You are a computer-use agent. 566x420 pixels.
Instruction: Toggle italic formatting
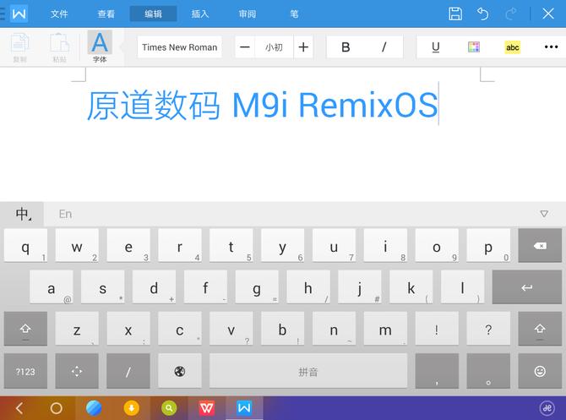coord(384,47)
